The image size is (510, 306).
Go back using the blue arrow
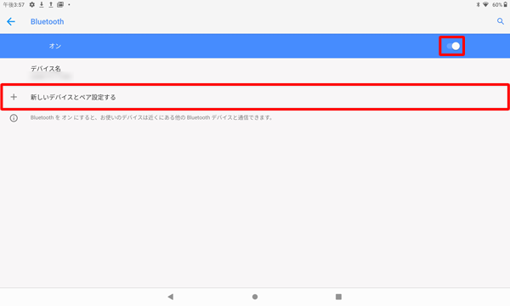(11, 21)
